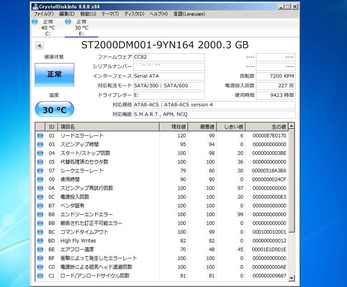Click the 30 °C temperature button
This screenshot has height=287, width=347.
tap(54, 109)
